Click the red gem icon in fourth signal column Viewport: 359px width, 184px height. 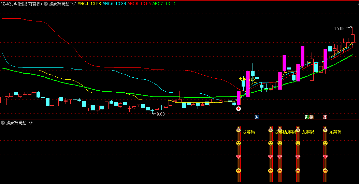[x=298, y=157]
